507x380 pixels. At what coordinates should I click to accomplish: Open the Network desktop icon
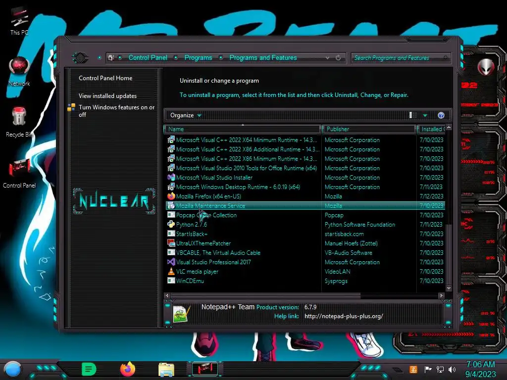[19, 71]
